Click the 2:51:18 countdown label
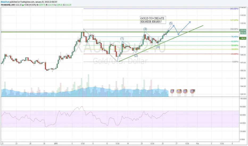This screenshot has height=146, width=248. [x=243, y=33]
